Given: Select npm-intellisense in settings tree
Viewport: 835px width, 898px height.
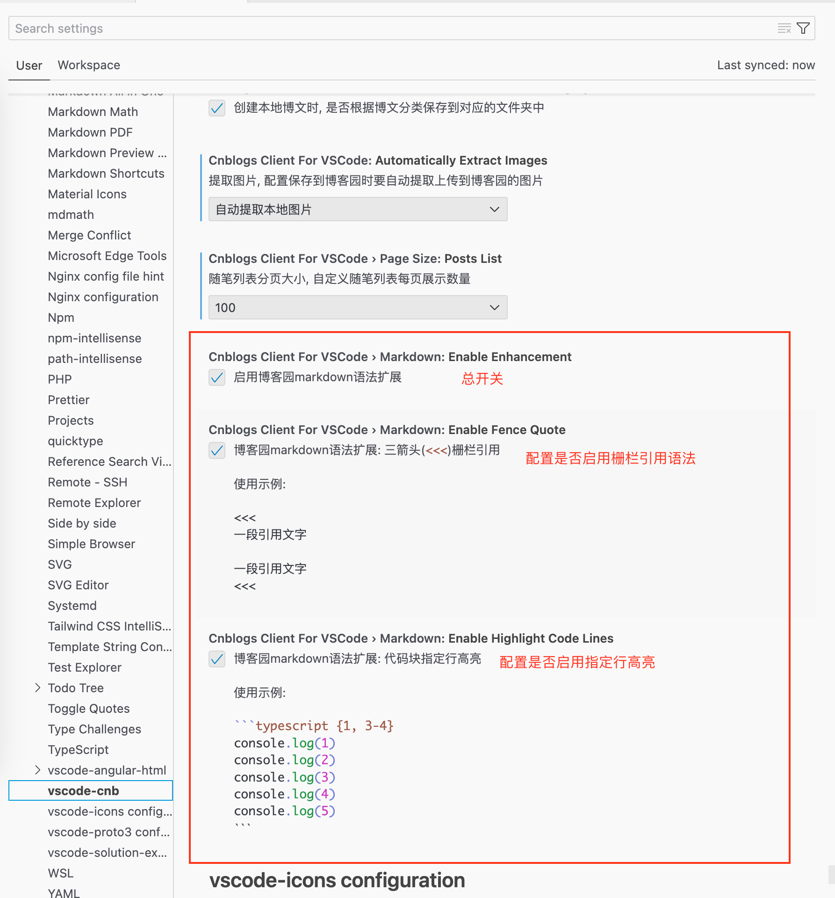Looking at the screenshot, I should click(94, 338).
